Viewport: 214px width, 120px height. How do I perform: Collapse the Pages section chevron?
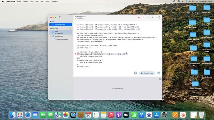(x=71, y=22)
